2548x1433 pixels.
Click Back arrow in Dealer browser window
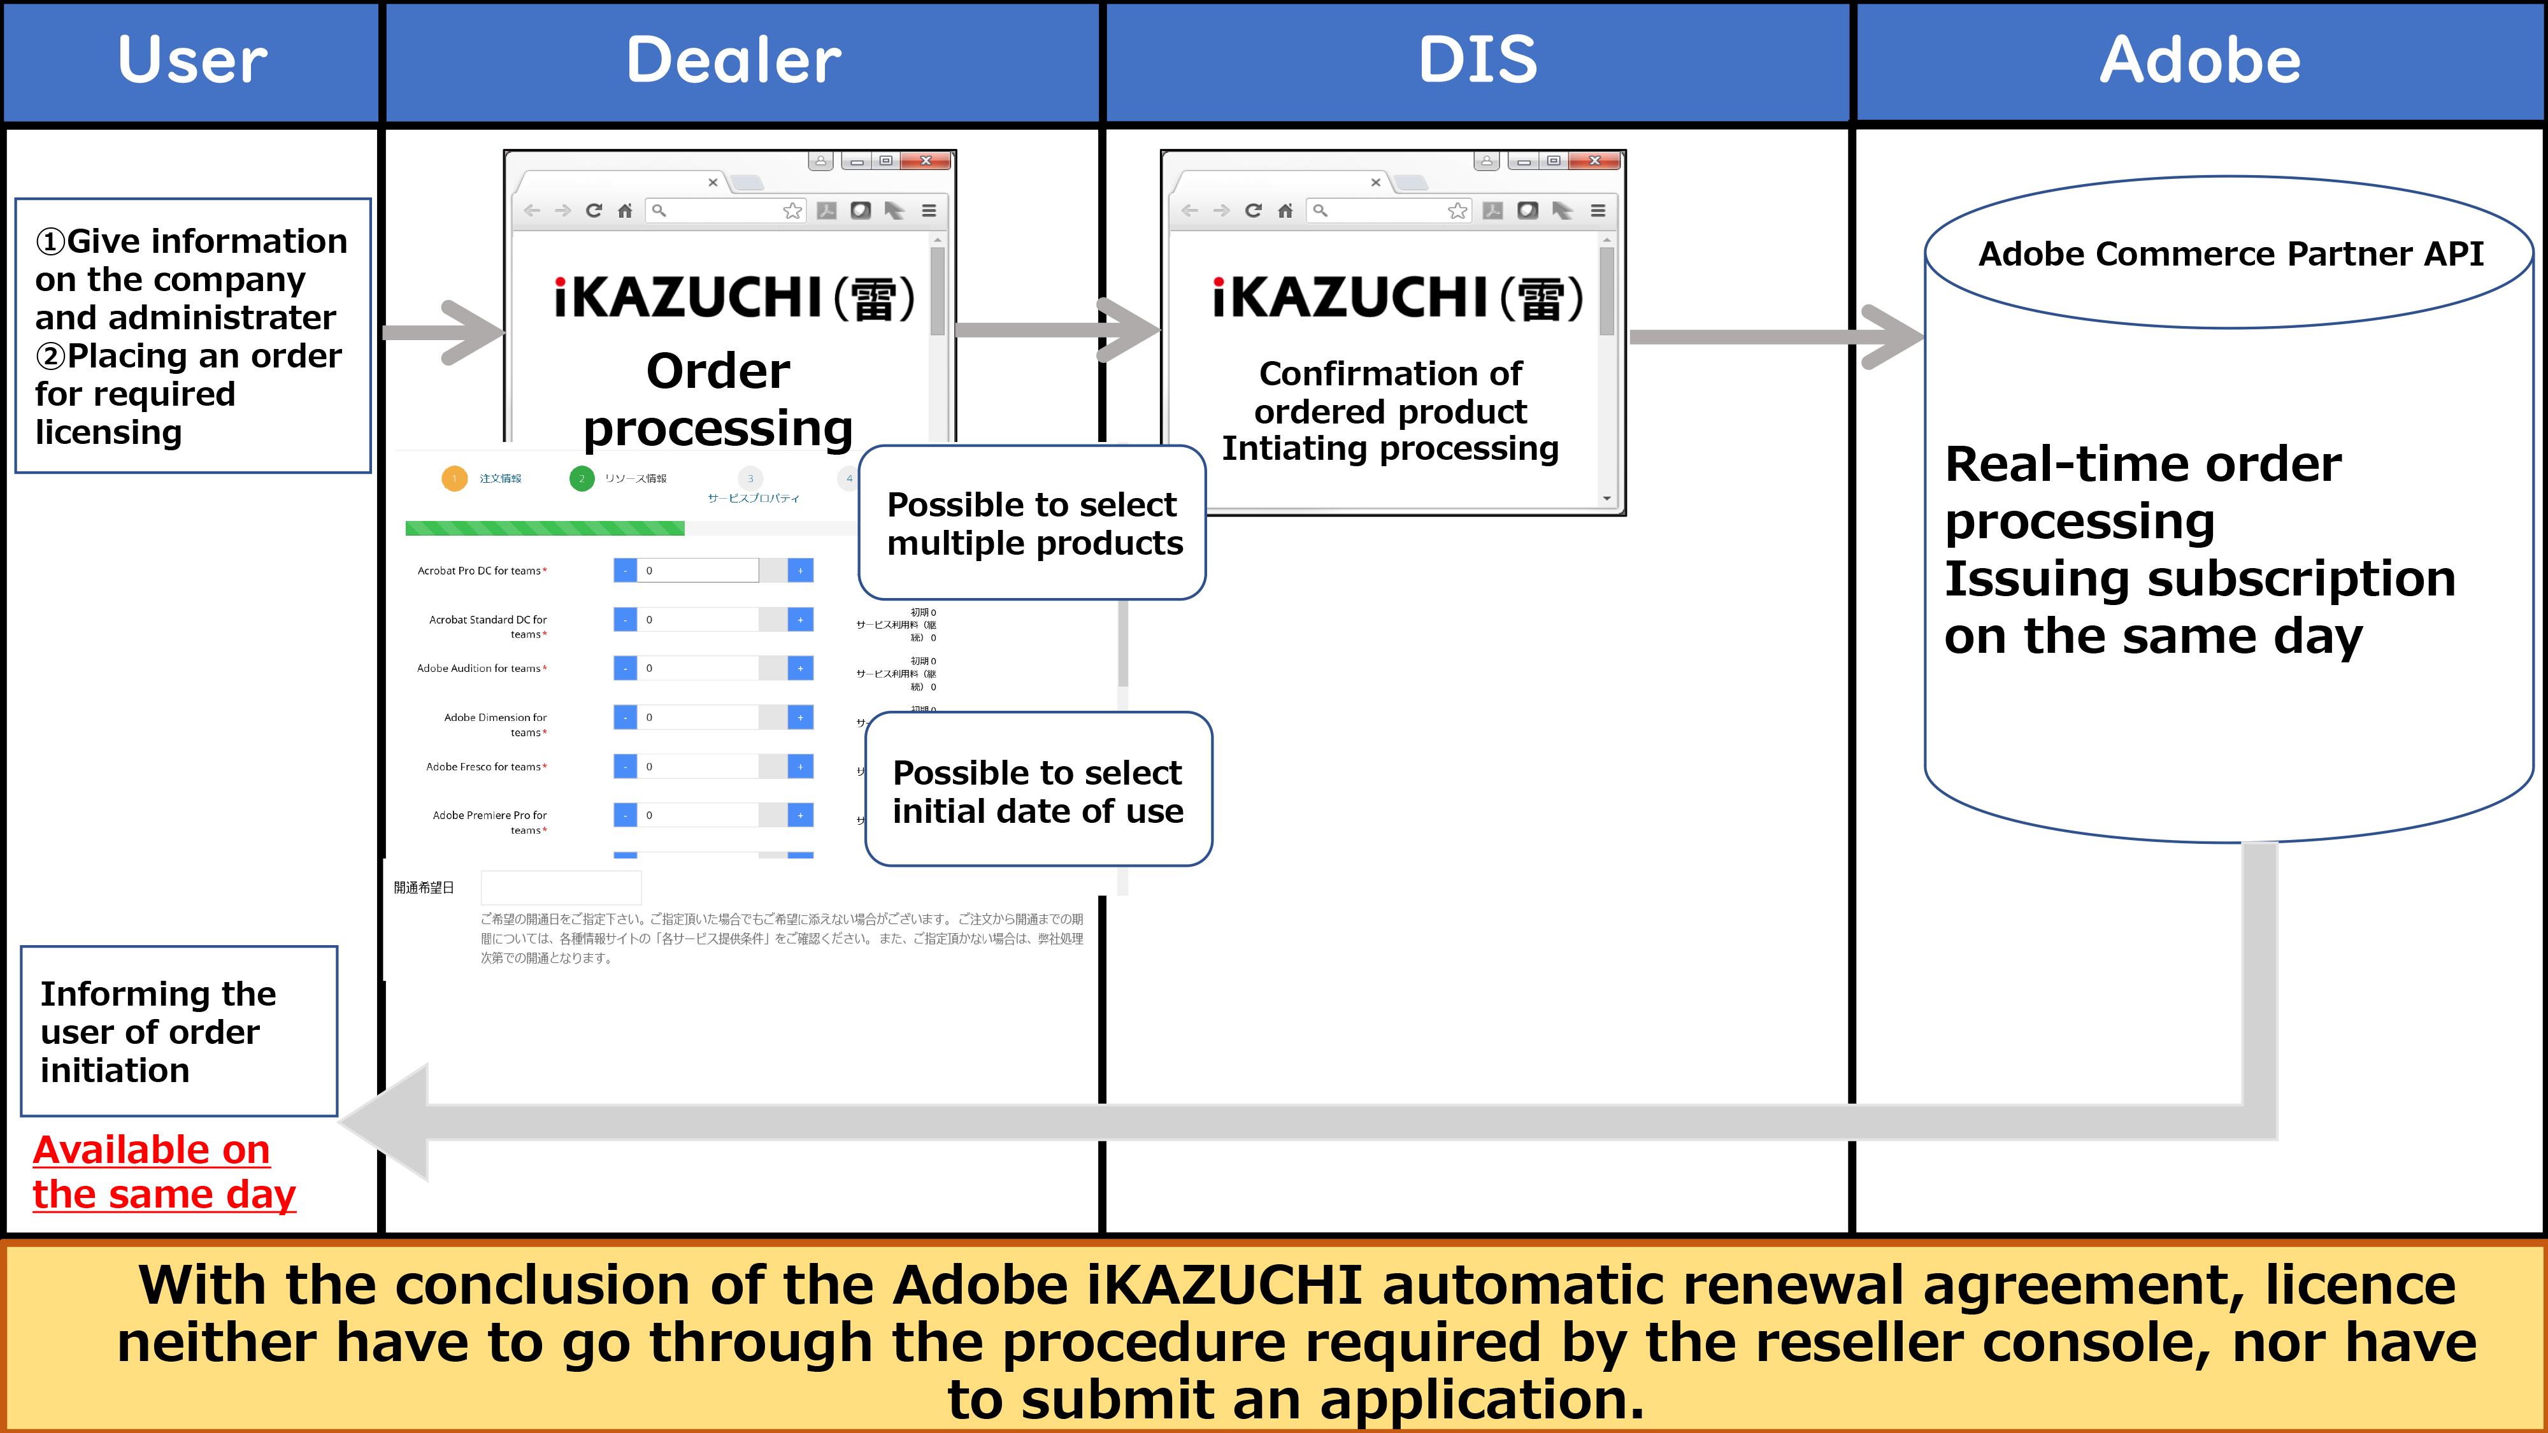(x=532, y=211)
